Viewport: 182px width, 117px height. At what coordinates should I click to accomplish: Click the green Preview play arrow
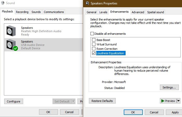(163, 101)
